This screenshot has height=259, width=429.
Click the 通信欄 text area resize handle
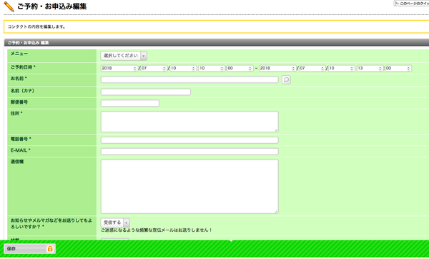pyautogui.click(x=276, y=211)
